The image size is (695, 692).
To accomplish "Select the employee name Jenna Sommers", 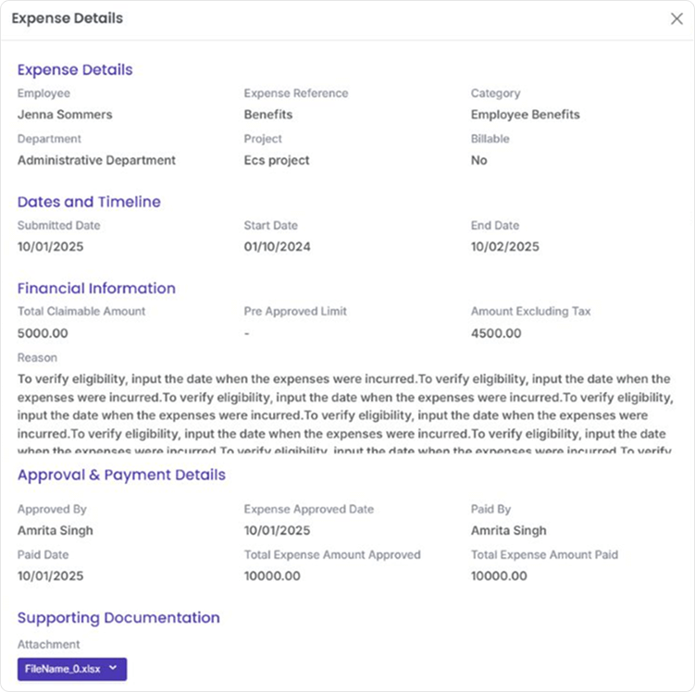I will tap(65, 115).
